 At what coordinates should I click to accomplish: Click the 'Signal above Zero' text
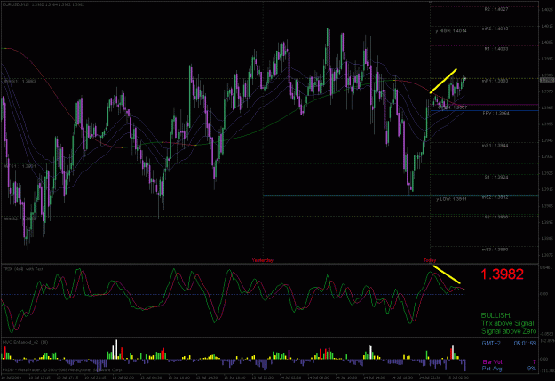[509, 331]
